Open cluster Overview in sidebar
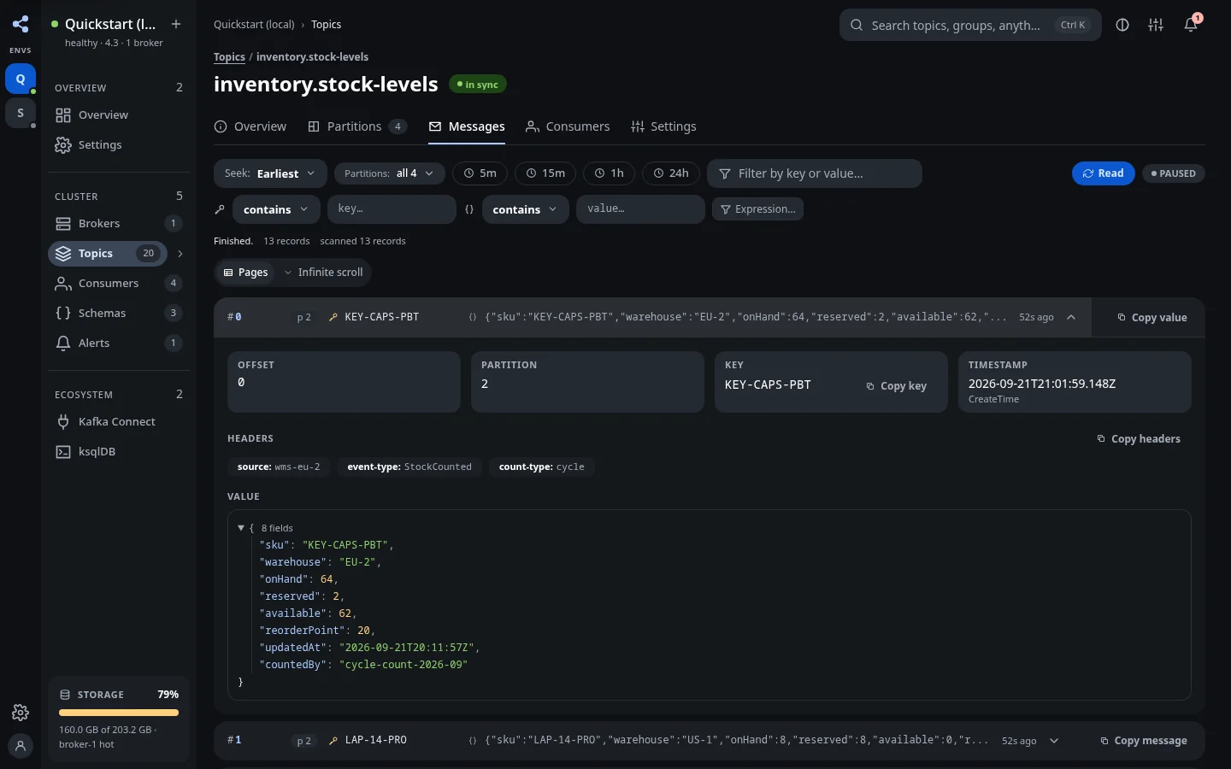Screen dimensions: 1231x769 [x=119, y=114]
